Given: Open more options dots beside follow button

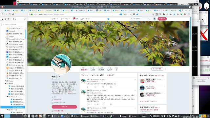Looking at the screenshot, I should (165, 69).
